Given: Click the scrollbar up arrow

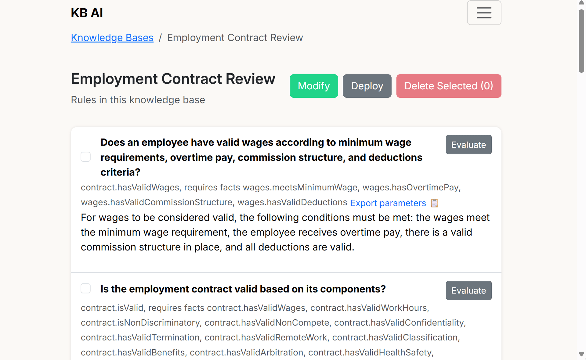Looking at the screenshot, I should [x=581, y=3].
